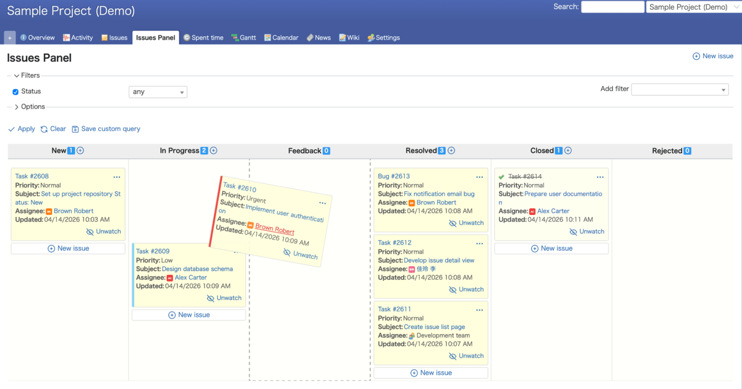Click the plus icon in Closed column header
The height and width of the screenshot is (389, 742).
[x=568, y=151]
